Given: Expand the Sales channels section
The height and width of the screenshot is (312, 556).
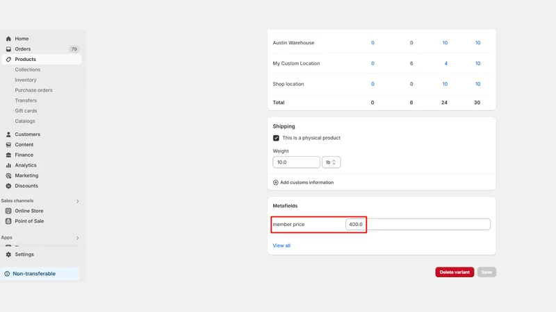Looking at the screenshot, I should point(77,201).
